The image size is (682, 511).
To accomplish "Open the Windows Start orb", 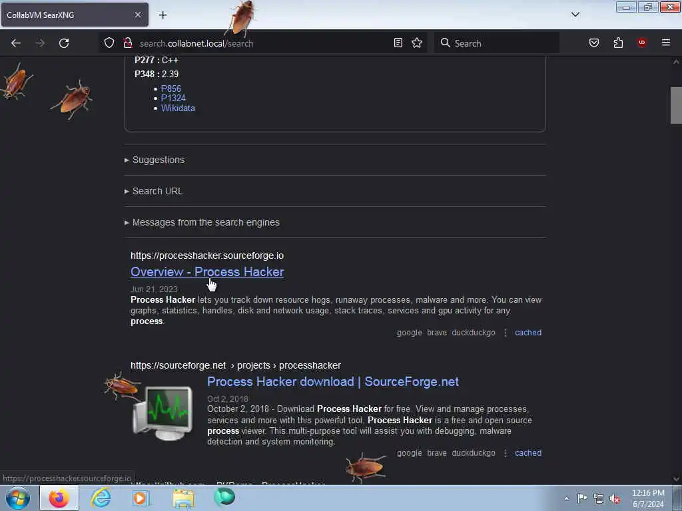I will coord(18,498).
